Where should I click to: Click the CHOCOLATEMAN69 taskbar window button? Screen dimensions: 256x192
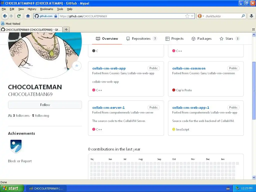(x=46, y=188)
